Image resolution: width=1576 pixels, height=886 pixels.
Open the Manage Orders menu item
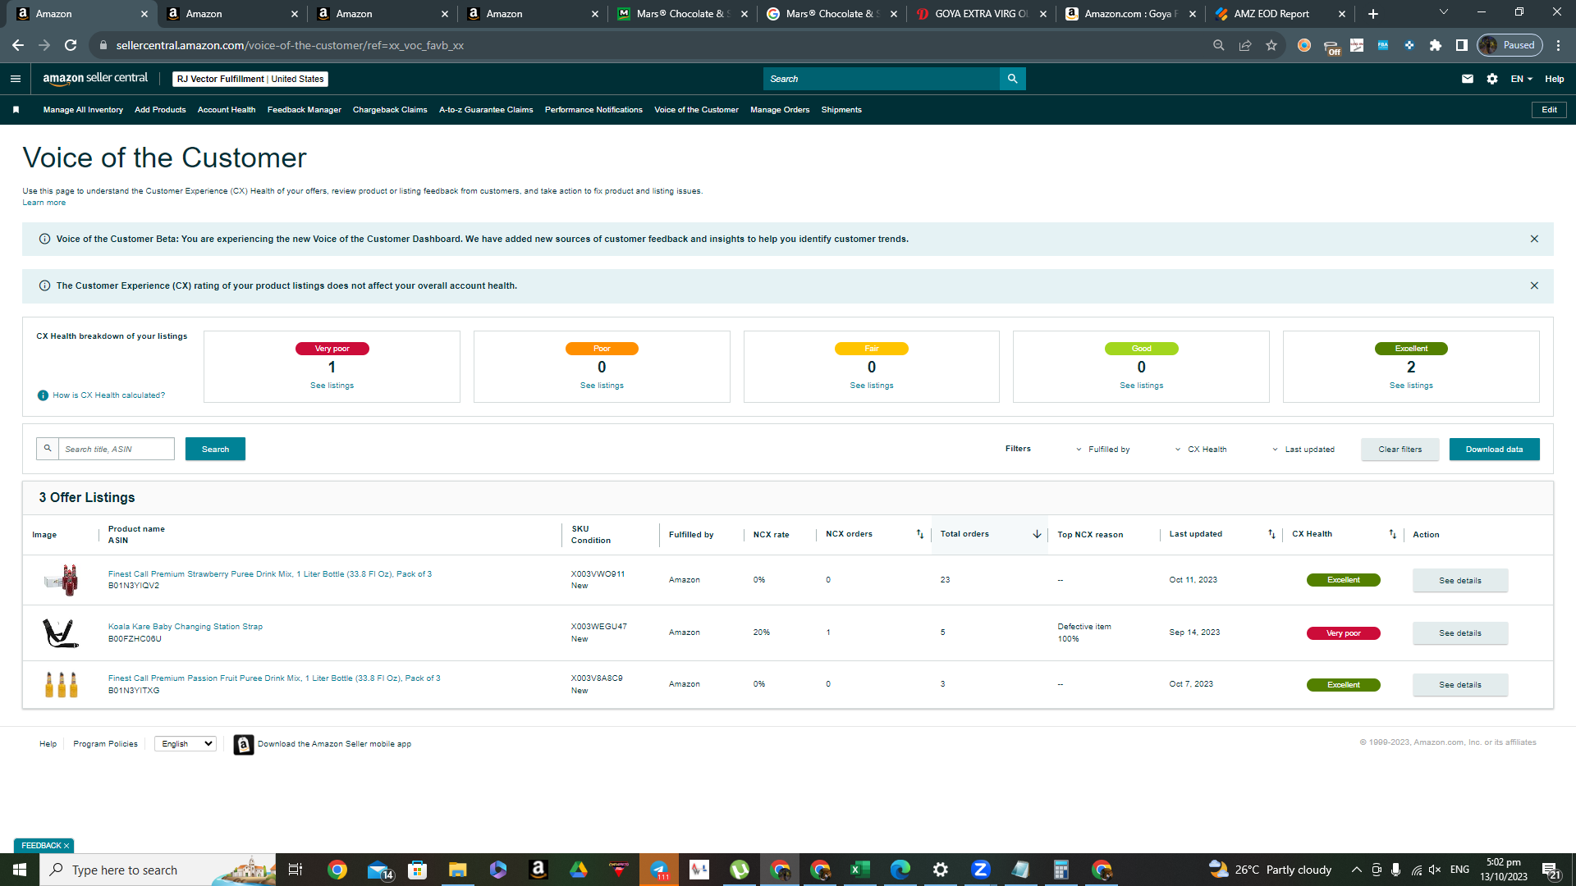(x=780, y=110)
